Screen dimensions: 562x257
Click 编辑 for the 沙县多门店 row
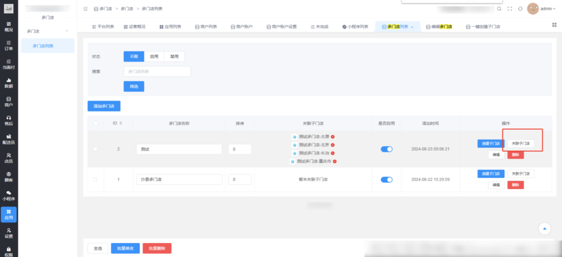(x=496, y=185)
